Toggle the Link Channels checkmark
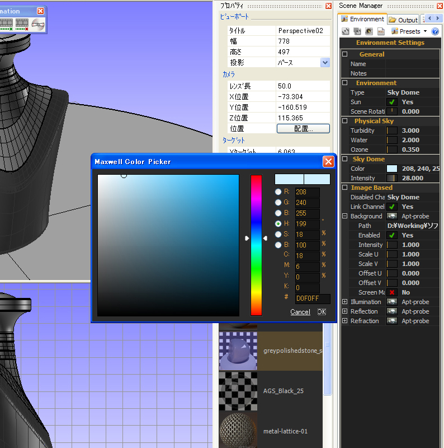This screenshot has height=448, width=444. (392, 207)
